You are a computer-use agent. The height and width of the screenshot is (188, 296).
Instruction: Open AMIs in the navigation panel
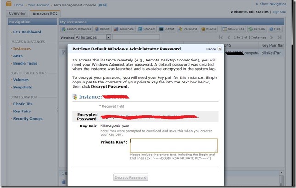[x=18, y=56]
